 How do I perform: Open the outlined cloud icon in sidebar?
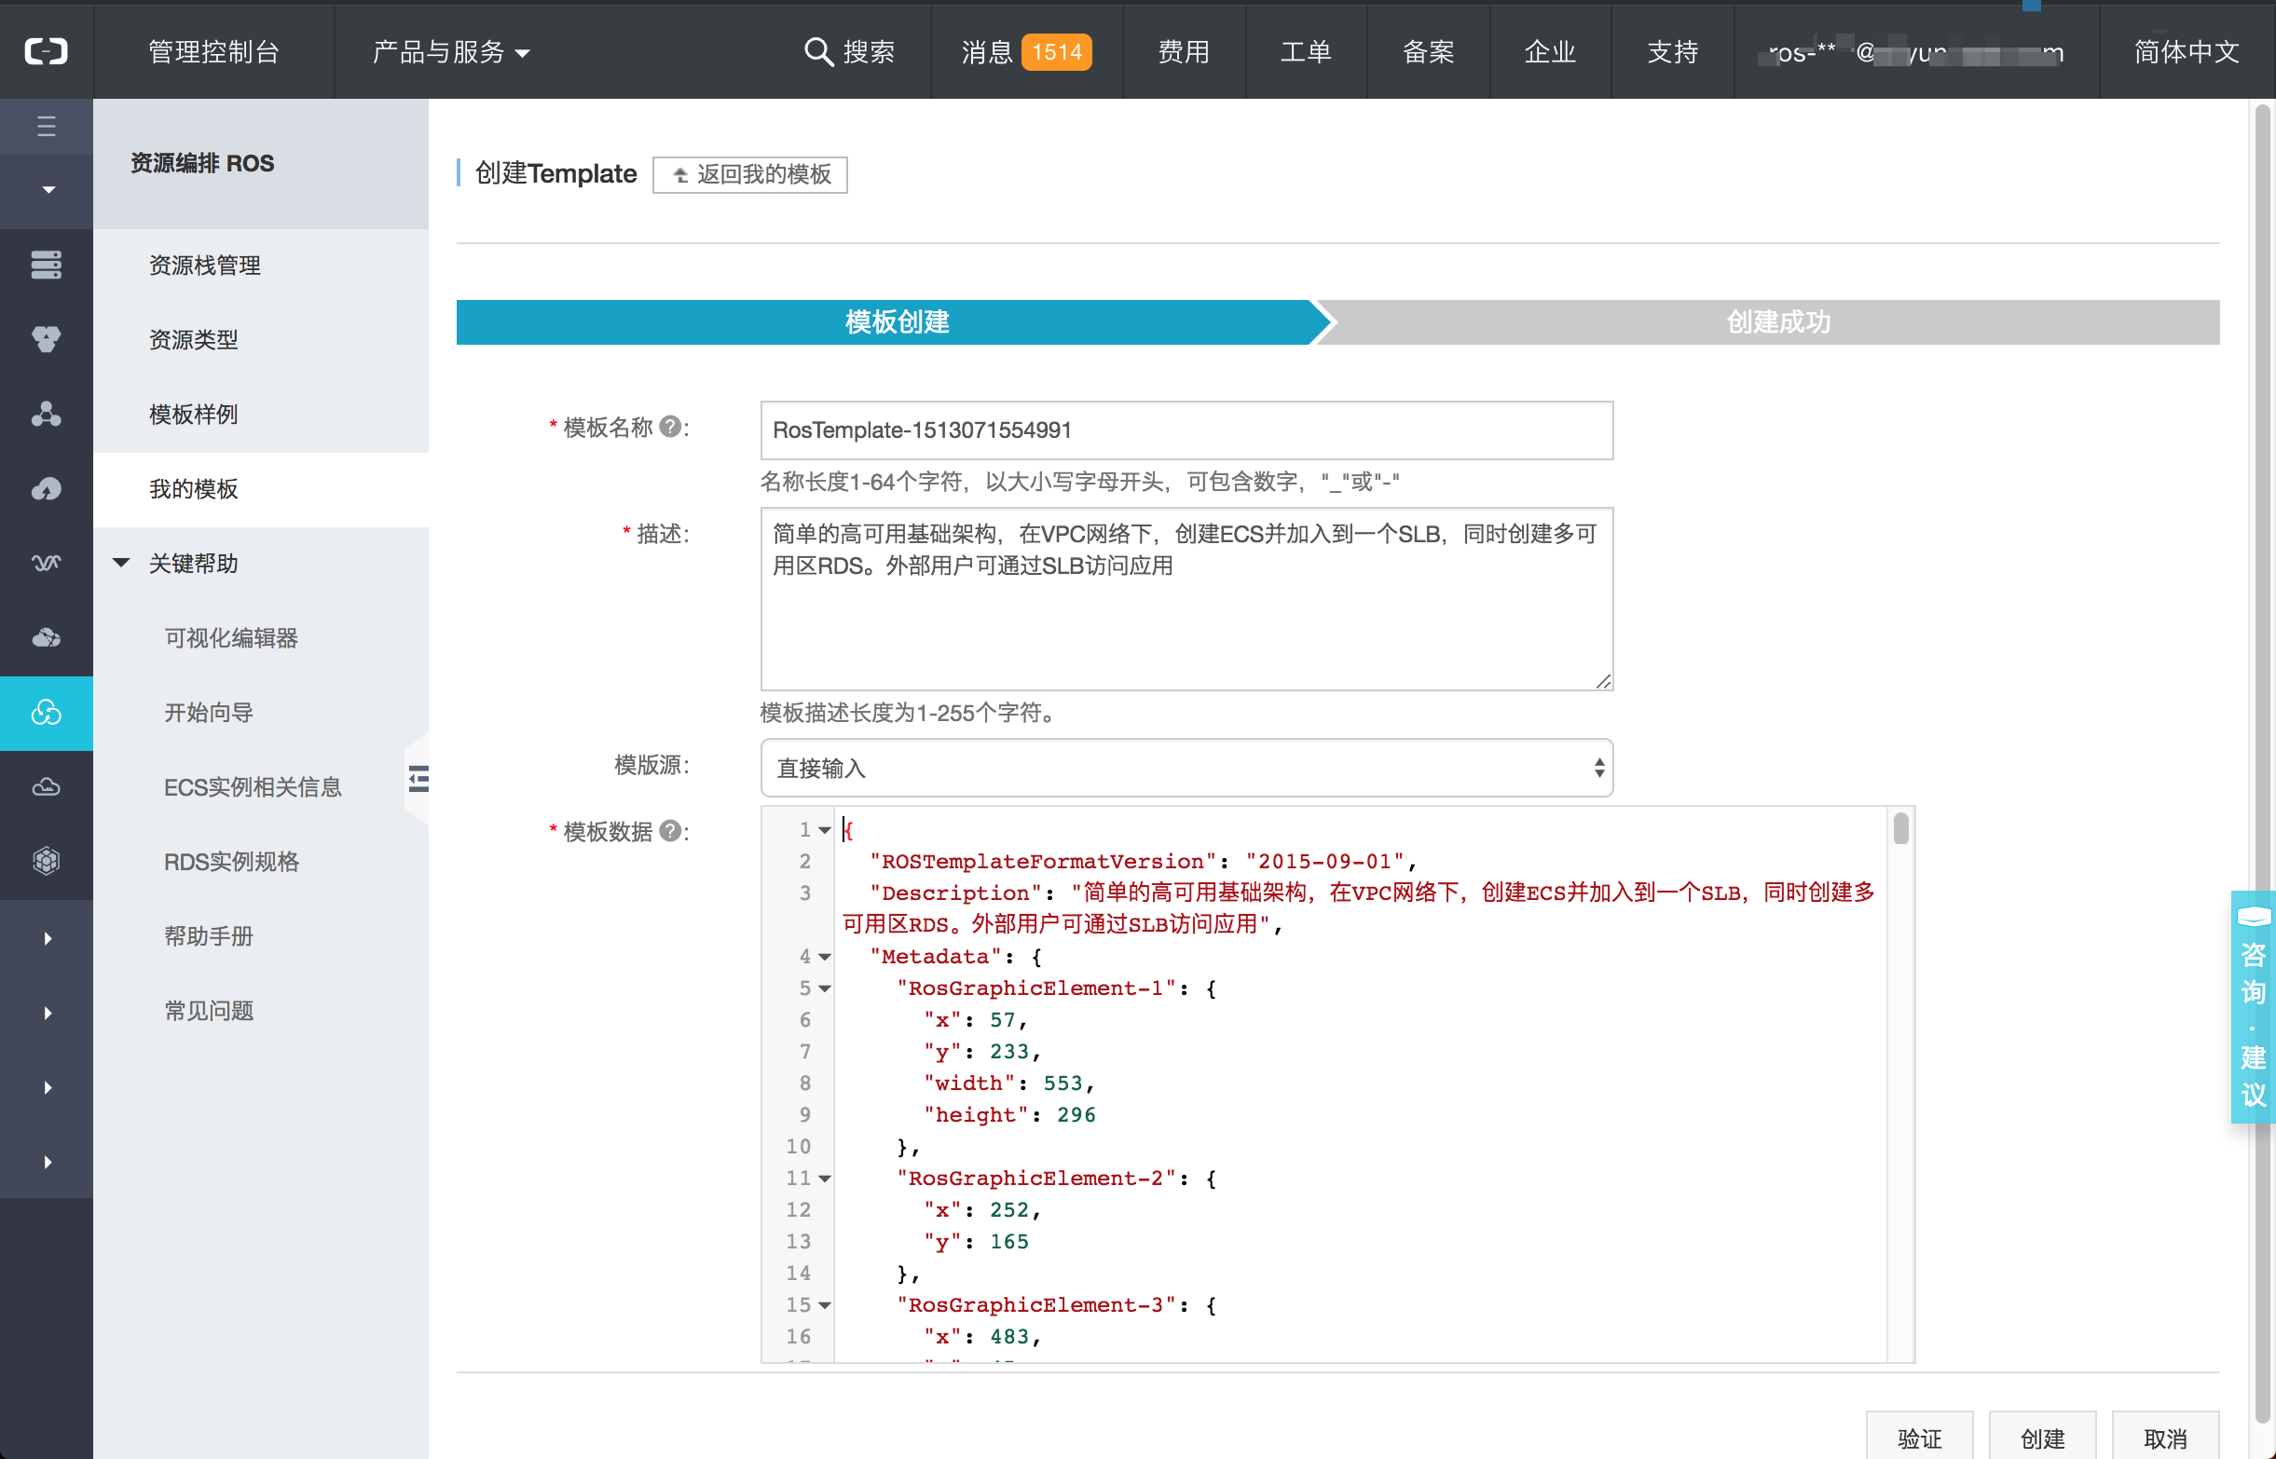pos(47,787)
